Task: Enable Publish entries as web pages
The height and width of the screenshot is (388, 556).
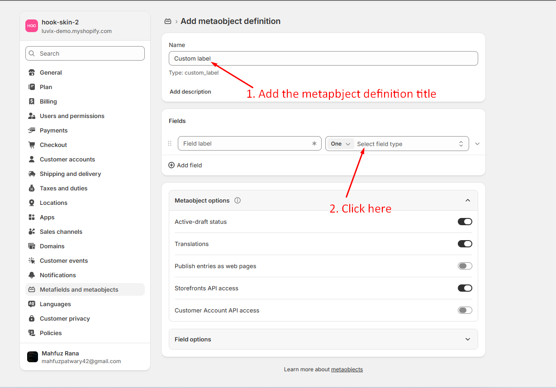Action: tap(465, 266)
